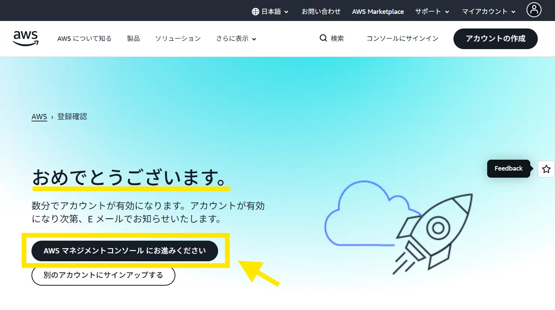Click コンソールにサインイン link
This screenshot has height=310, width=555.
tap(402, 39)
